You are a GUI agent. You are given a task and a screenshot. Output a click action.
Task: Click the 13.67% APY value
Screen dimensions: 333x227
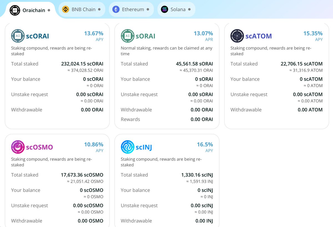(x=94, y=33)
